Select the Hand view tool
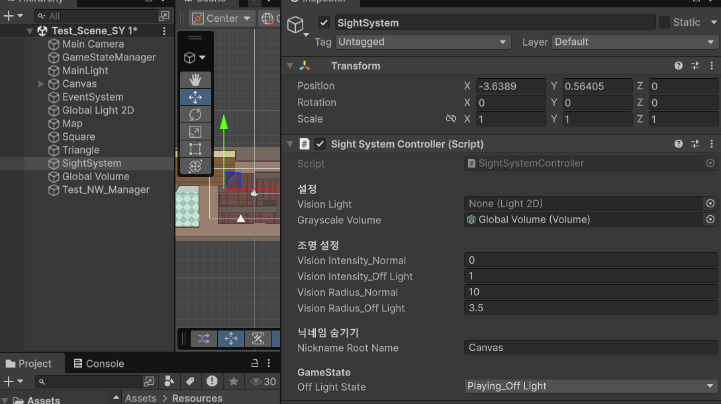This screenshot has height=404, width=721. pyautogui.click(x=195, y=80)
